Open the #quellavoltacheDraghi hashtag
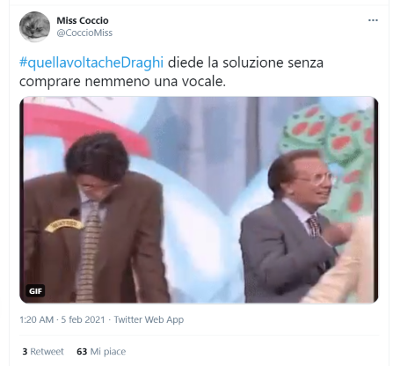 91,62
